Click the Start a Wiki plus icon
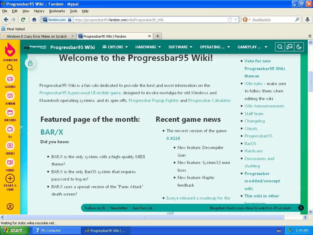Viewport: 313px width, 235px height. click(10, 178)
